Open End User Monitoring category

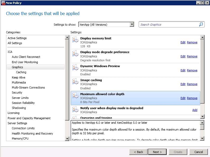coord(25,62)
